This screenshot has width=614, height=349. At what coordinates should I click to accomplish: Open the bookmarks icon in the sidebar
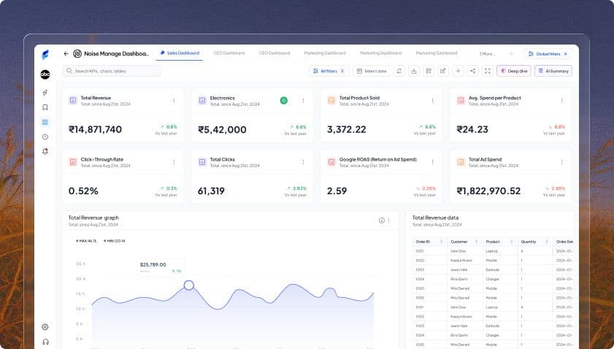[45, 107]
